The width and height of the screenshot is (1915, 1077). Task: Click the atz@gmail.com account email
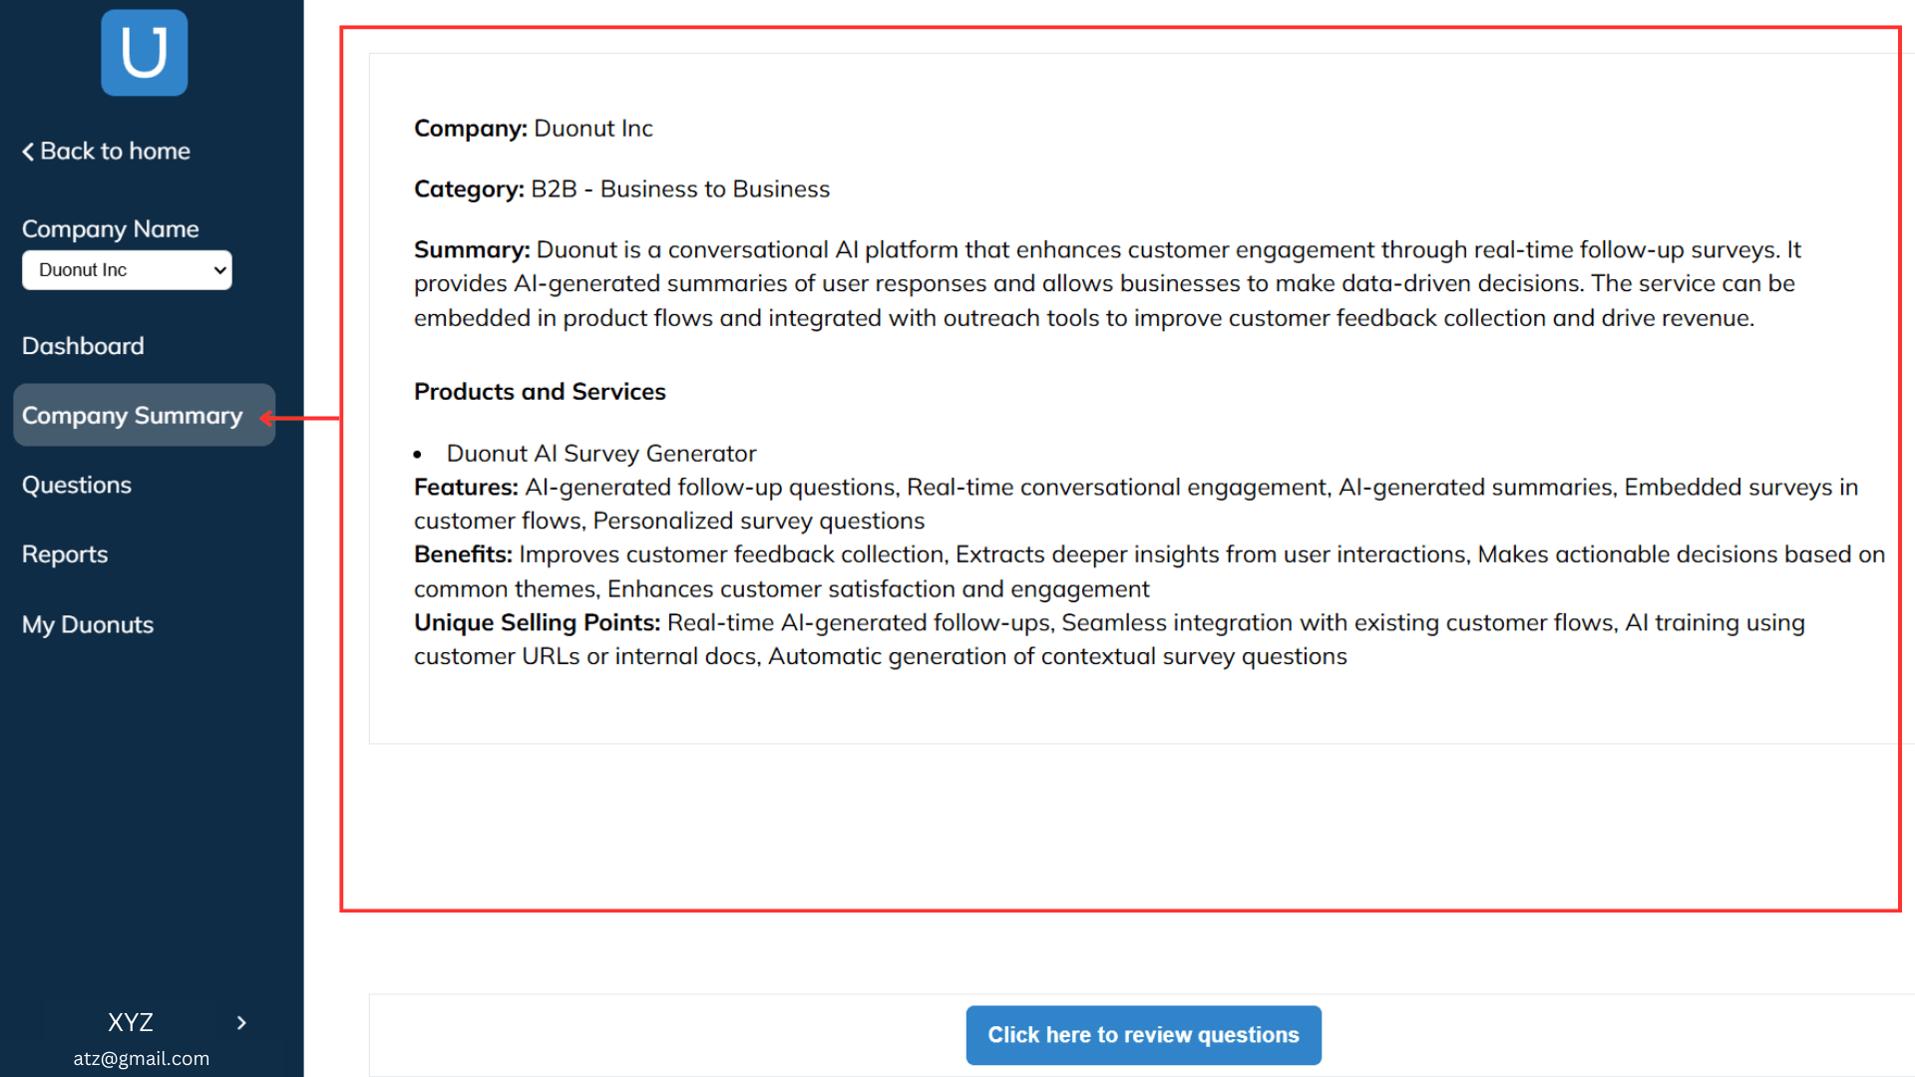pyautogui.click(x=142, y=1059)
